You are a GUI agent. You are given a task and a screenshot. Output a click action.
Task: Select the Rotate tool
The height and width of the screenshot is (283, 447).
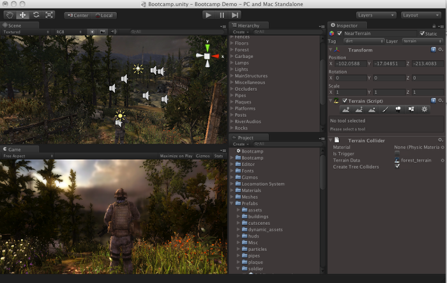pos(36,15)
